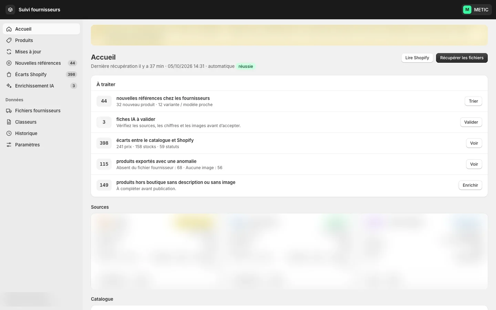Click the 398 badge on Écarts Shopify
This screenshot has width=496, height=310.
point(71,74)
